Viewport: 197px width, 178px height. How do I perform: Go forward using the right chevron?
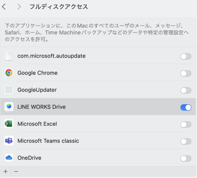(x=19, y=6)
